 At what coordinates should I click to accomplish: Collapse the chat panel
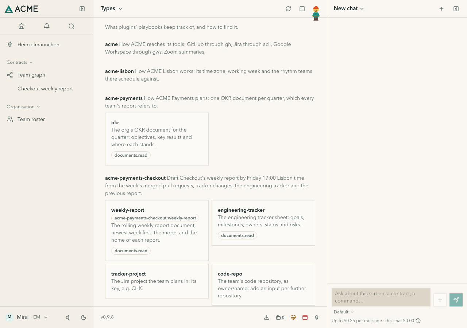[456, 9]
